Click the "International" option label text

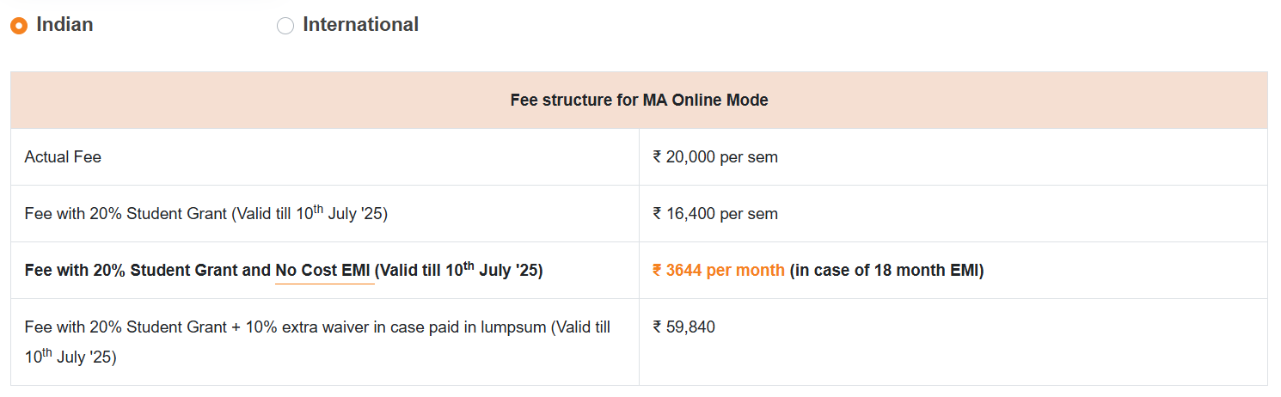tap(360, 25)
